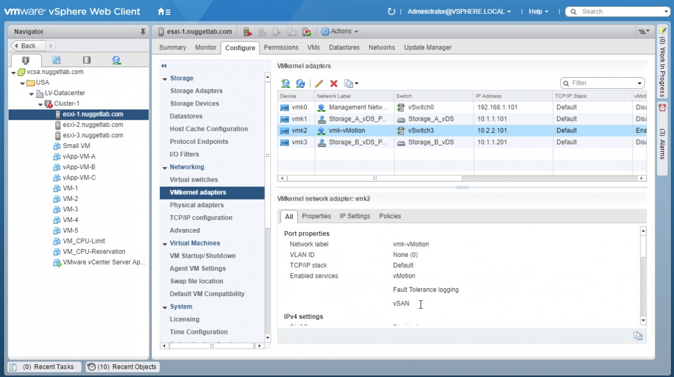Open the VMs and Templates Navigator tab
Image resolution: width=674 pixels, height=377 pixels.
click(56, 60)
